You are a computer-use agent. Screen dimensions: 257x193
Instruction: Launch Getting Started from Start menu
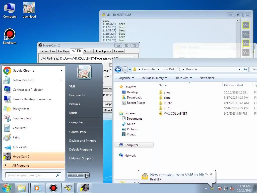pos(34,80)
